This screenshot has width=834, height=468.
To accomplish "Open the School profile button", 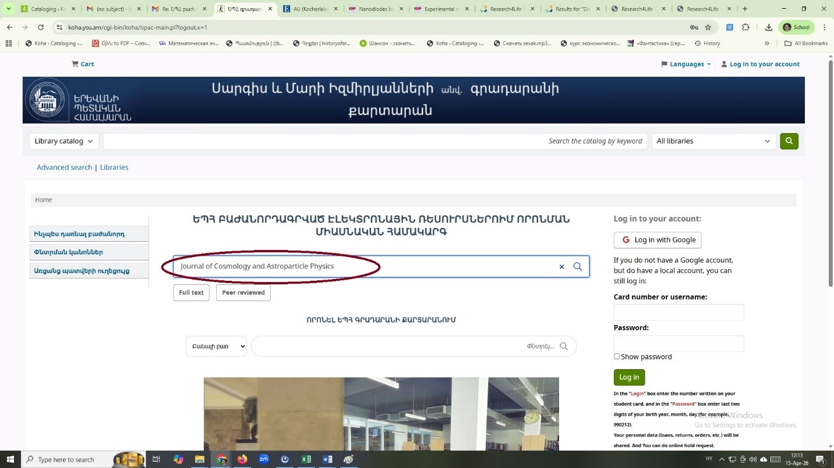I will [x=797, y=27].
